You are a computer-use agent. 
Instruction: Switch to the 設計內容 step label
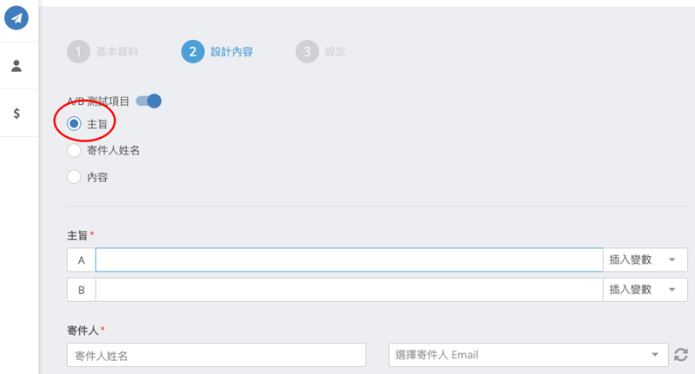(x=231, y=52)
